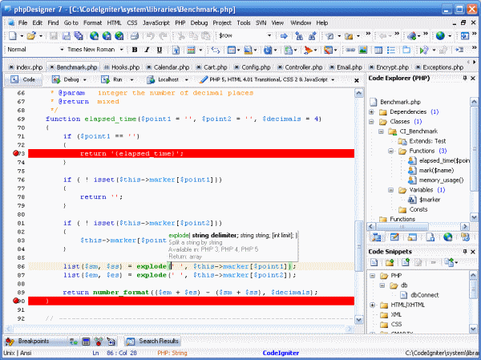Select the dbConnect snippet

[x=425, y=295]
